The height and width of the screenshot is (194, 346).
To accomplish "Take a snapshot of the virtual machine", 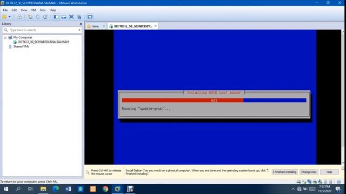I will pyautogui.click(x=30, y=17).
